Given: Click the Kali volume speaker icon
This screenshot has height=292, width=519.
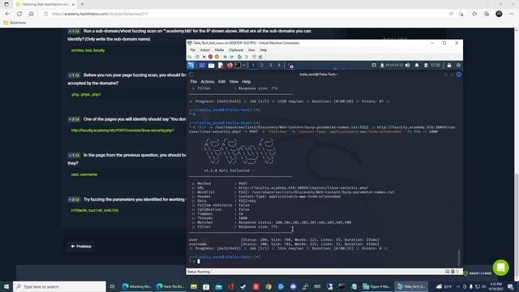Looking at the screenshot, I should click(x=408, y=65).
